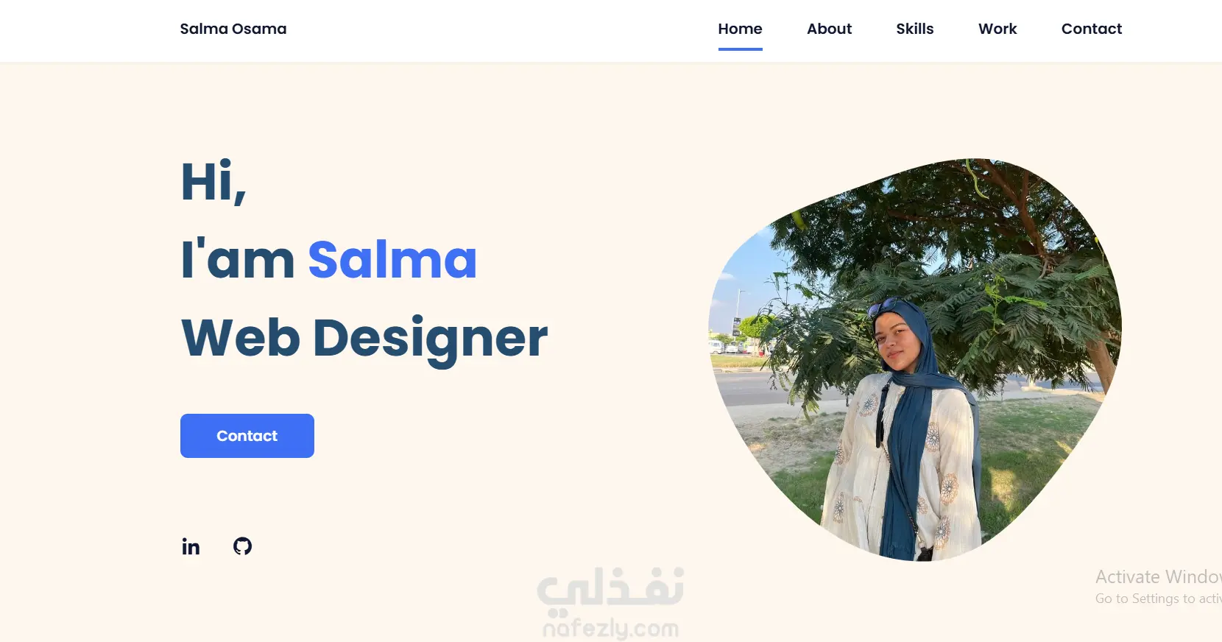Click the blue Contact button
Image resolution: width=1222 pixels, height=642 pixels.
point(247,436)
